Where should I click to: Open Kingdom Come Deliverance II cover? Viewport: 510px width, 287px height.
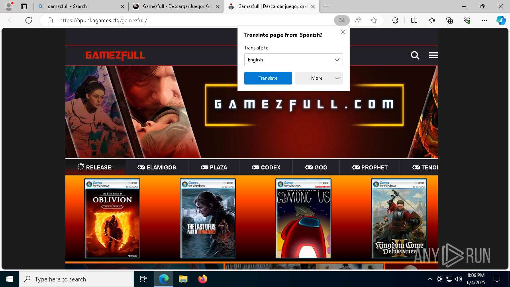pyautogui.click(x=399, y=218)
